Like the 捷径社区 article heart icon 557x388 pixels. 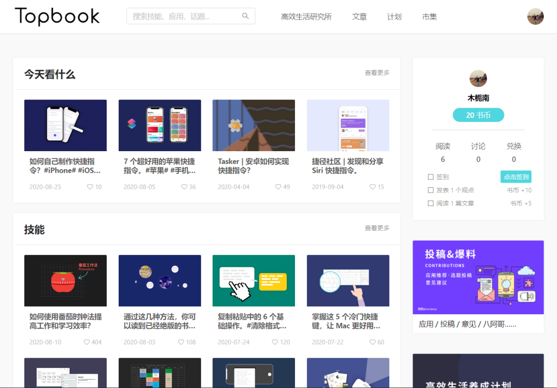(372, 187)
